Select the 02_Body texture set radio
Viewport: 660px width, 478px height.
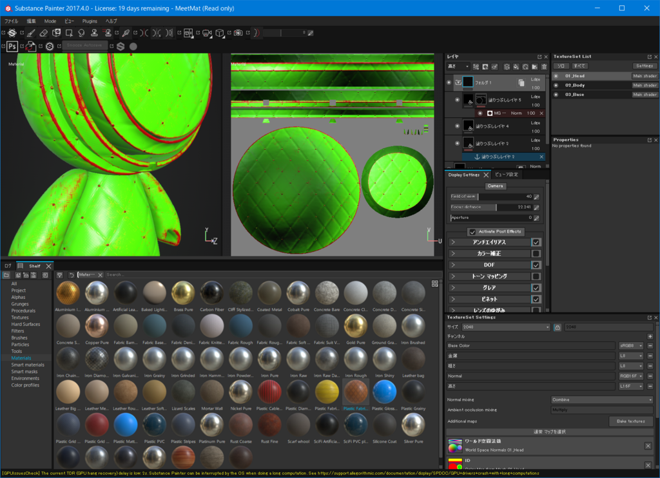(x=556, y=86)
